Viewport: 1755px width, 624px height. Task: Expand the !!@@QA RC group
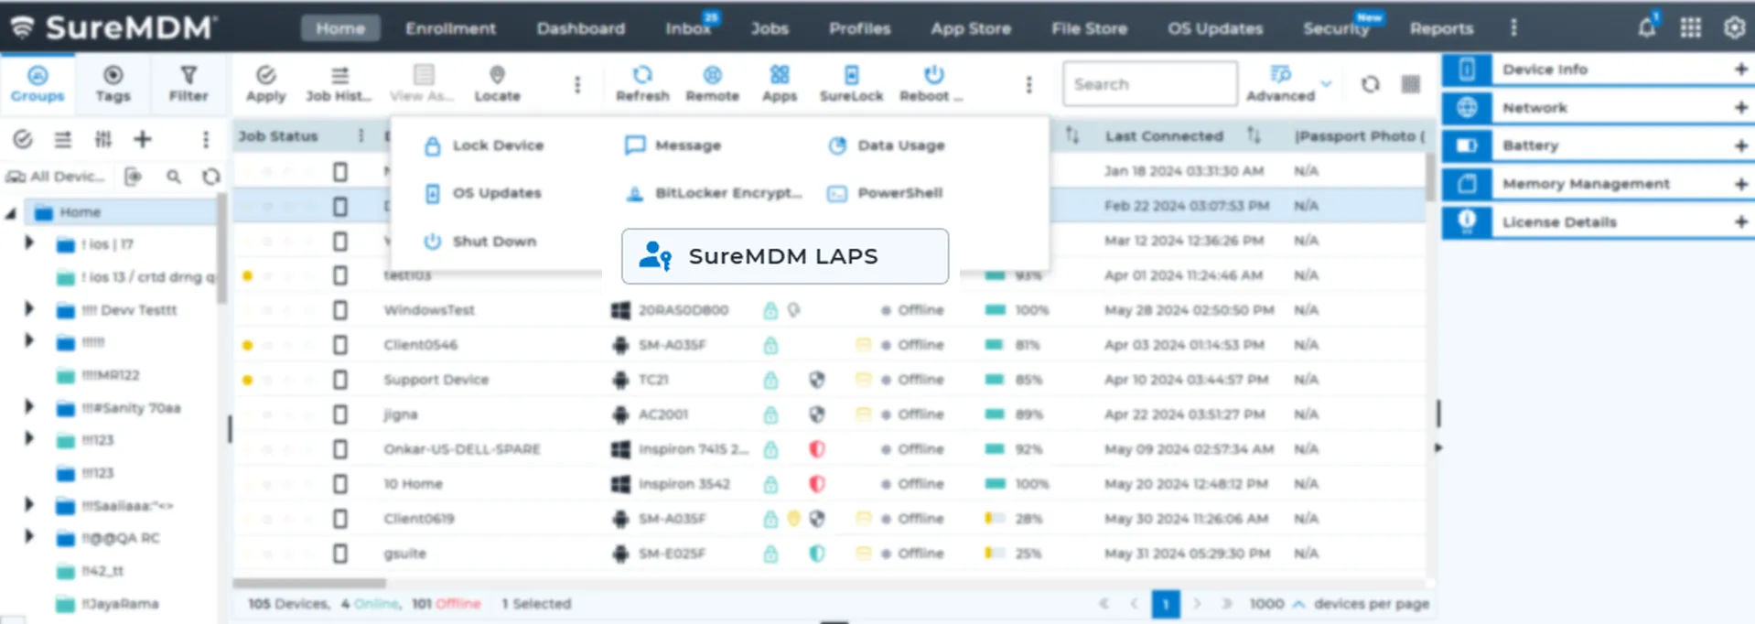coord(28,537)
